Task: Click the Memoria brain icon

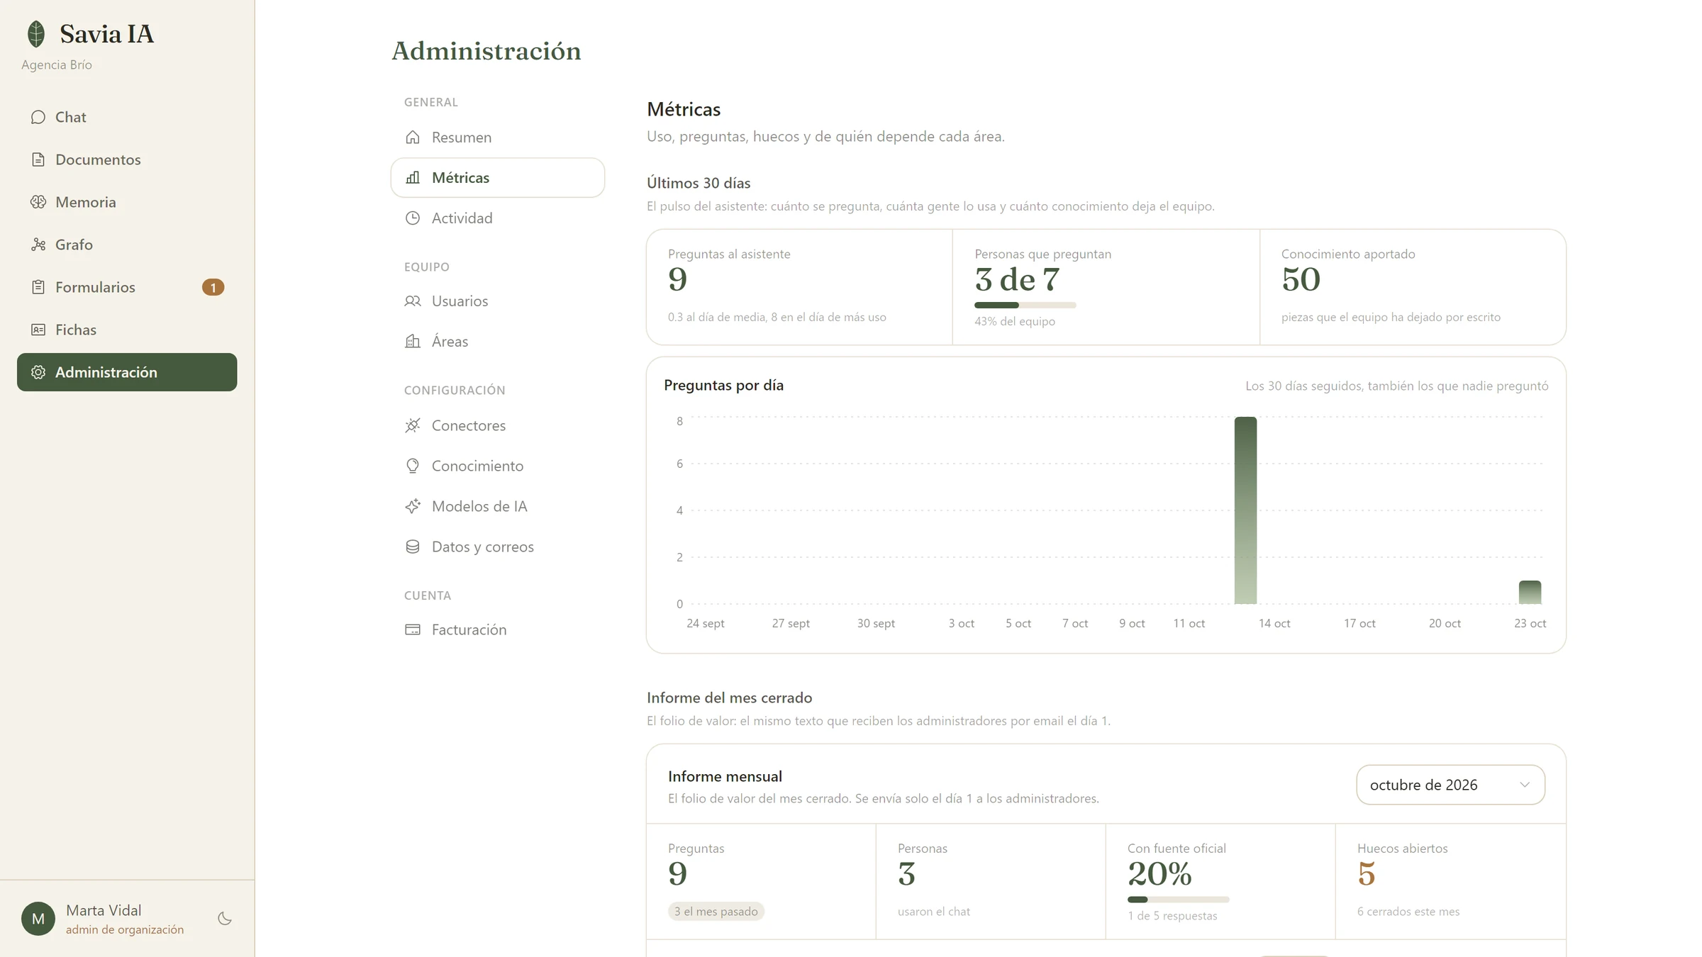Action: tap(38, 202)
